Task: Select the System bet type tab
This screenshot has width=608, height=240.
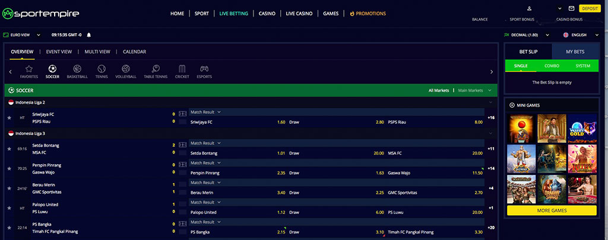Action: coord(583,66)
